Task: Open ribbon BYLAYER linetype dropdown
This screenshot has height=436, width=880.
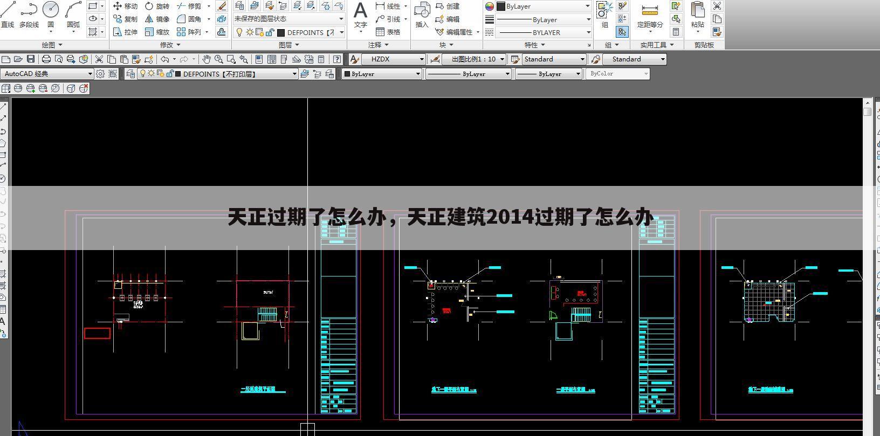Action: click(x=544, y=32)
